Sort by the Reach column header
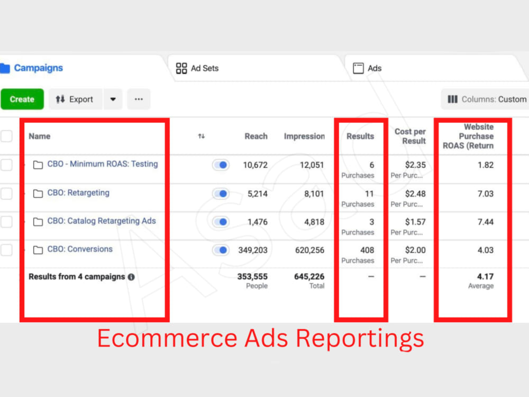This screenshot has width=529, height=397. [x=256, y=137]
